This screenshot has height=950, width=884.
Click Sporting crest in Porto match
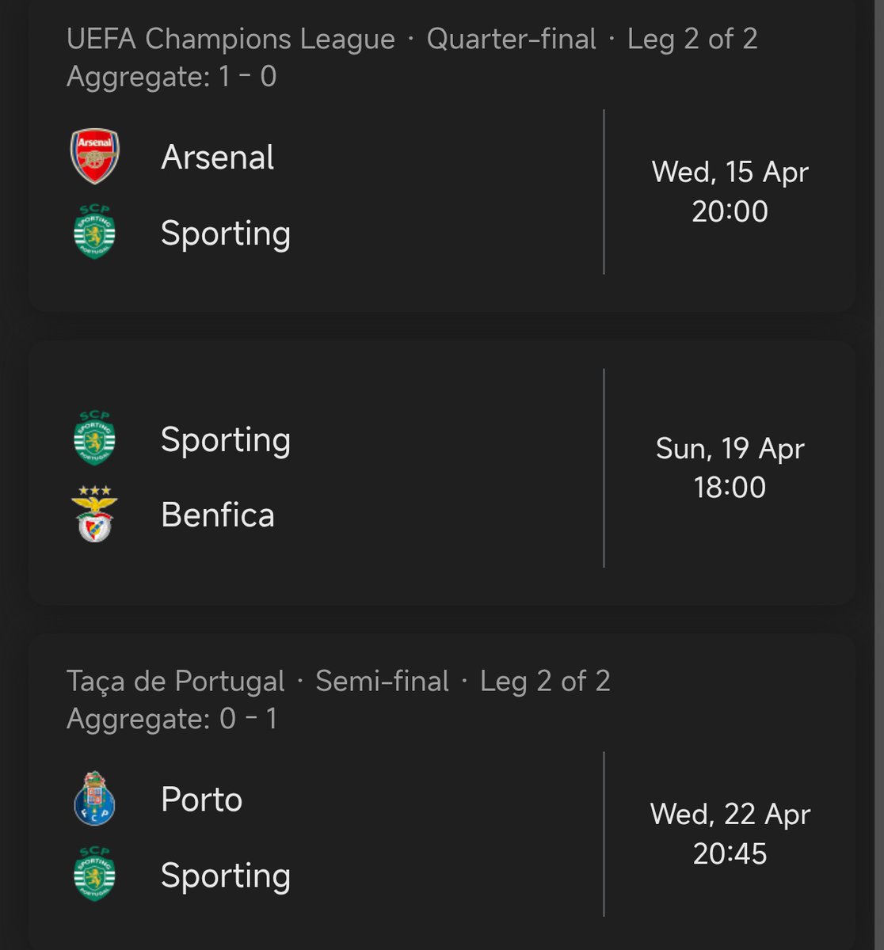(x=95, y=875)
